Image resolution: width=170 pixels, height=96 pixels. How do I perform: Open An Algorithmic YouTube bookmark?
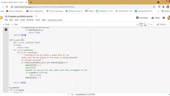pos(35,11)
